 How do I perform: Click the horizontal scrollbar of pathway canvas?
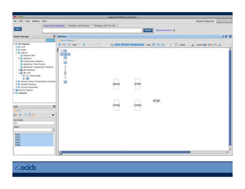[x=126, y=152]
